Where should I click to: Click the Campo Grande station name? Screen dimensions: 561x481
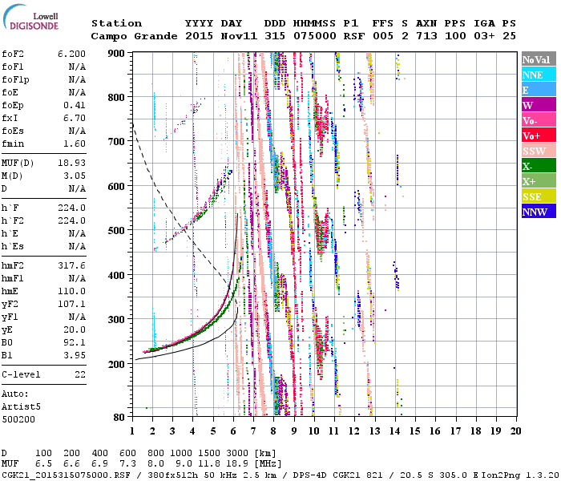pos(134,36)
